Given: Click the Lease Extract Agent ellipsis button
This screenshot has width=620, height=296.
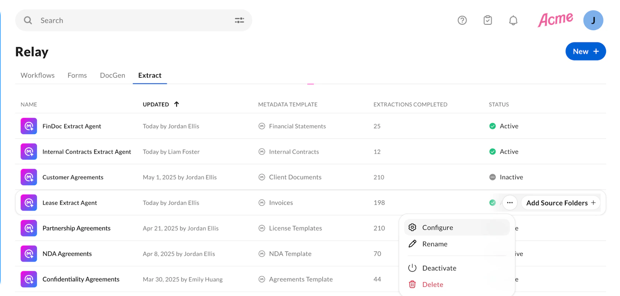Looking at the screenshot, I should point(510,203).
